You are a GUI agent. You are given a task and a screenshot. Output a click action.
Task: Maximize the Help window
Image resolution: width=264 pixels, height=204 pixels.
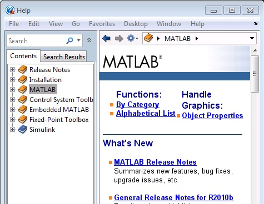tap(232, 10)
